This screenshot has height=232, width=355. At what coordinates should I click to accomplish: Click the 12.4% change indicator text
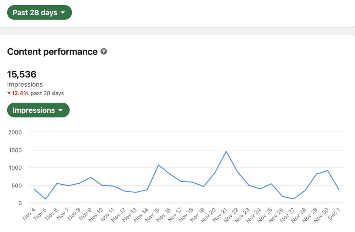pos(20,93)
